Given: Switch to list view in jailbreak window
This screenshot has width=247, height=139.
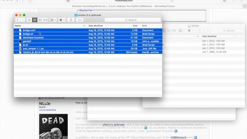Looking at the screenshot, I should point(35,20).
